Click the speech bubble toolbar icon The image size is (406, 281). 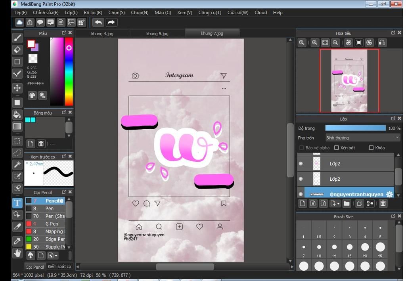click(x=40, y=23)
